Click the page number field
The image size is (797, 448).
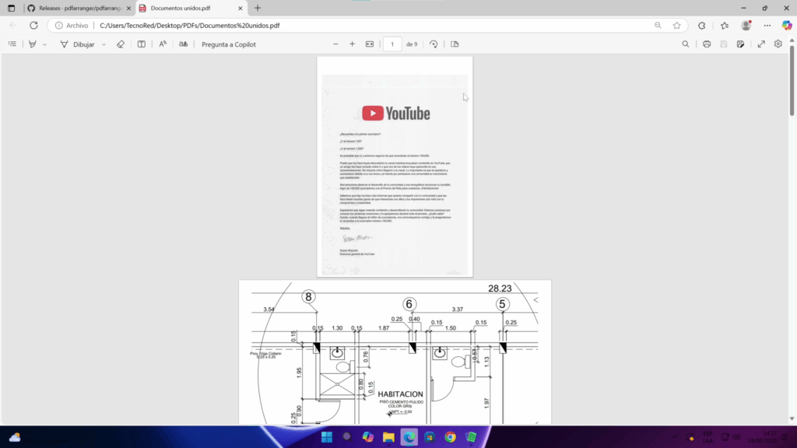(x=392, y=44)
